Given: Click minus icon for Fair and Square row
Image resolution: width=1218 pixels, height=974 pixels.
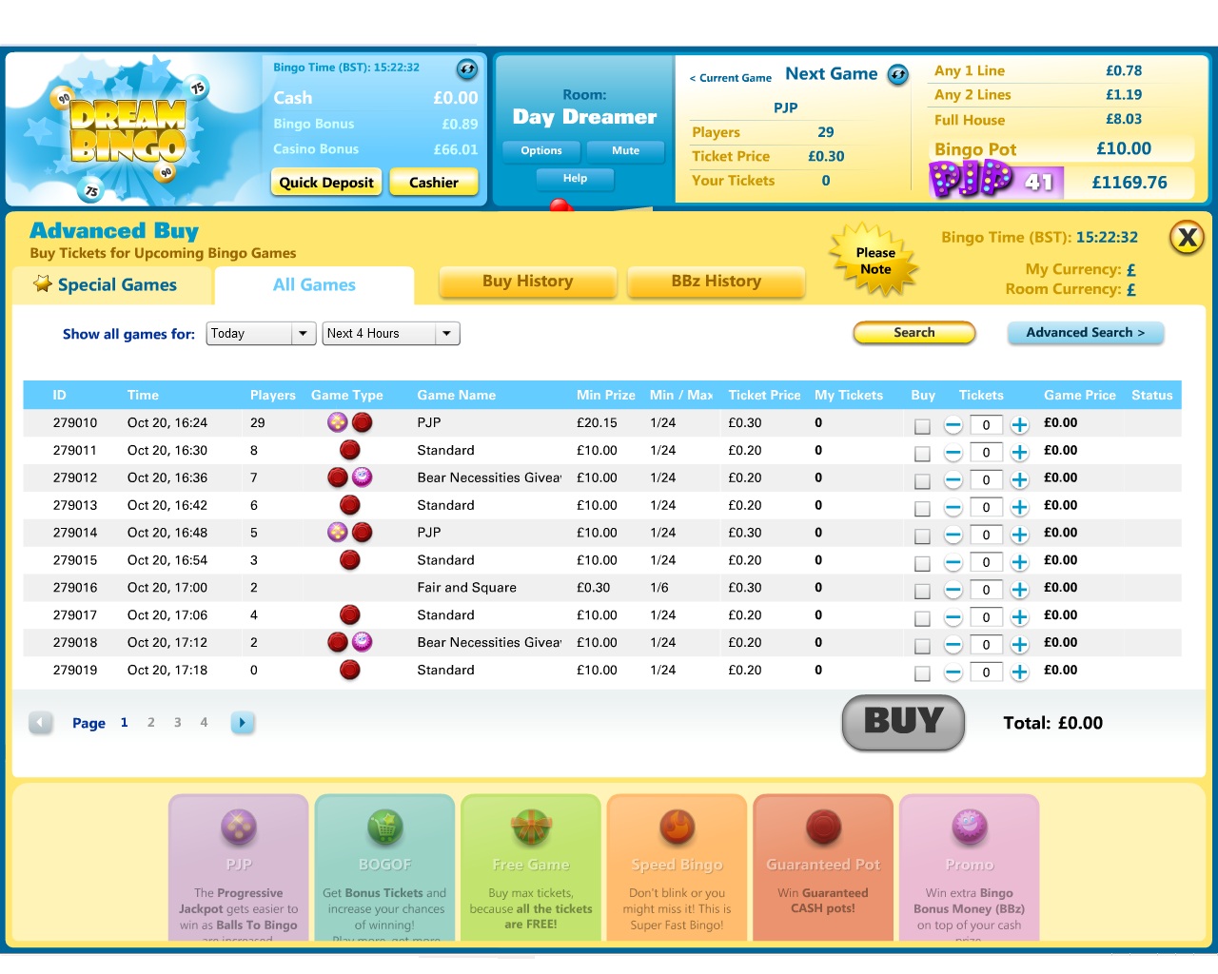Looking at the screenshot, I should click(x=953, y=590).
